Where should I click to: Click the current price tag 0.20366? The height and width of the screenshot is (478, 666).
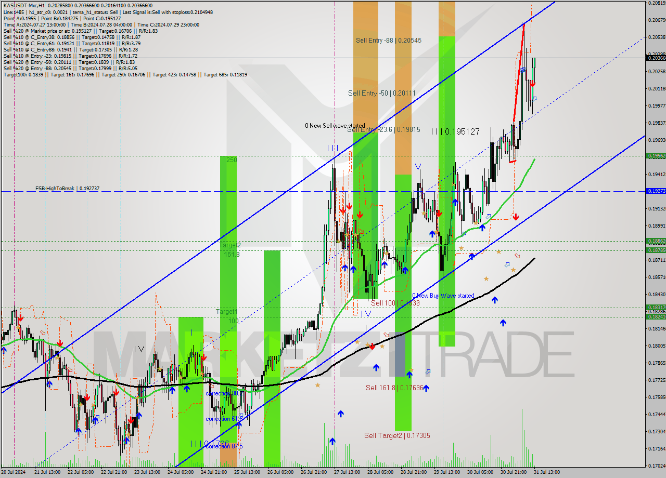656,58
